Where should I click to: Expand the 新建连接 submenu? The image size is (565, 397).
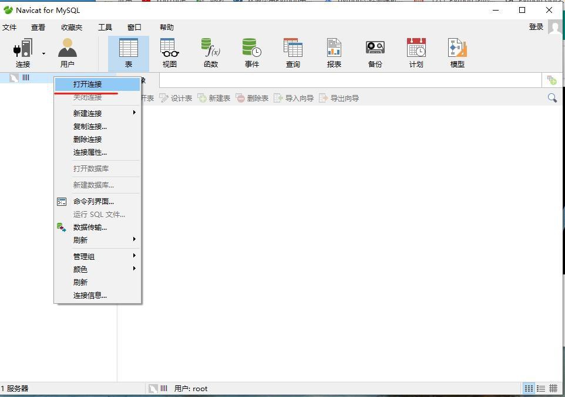97,113
